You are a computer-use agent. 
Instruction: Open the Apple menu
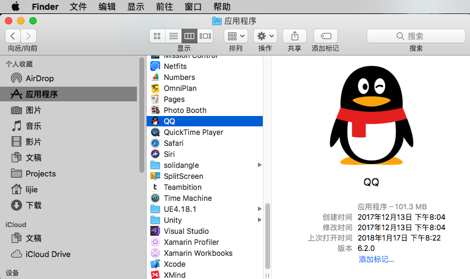16,6
